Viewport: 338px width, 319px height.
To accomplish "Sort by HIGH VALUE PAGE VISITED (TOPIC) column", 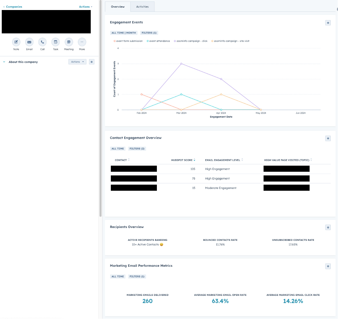I will point(288,160).
